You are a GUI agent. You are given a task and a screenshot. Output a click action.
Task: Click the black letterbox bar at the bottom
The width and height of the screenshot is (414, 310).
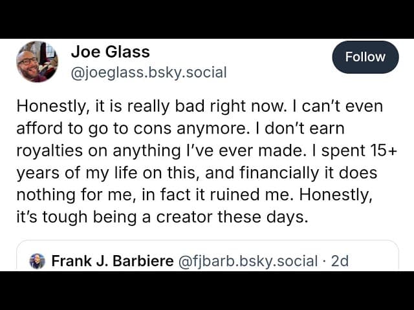click(x=207, y=291)
